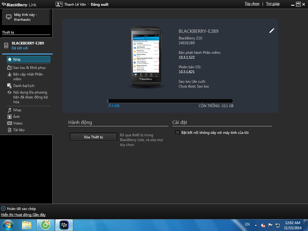Open File Explorer from the taskbar
This screenshot has height=231, width=308.
pyautogui.click(x=27, y=225)
